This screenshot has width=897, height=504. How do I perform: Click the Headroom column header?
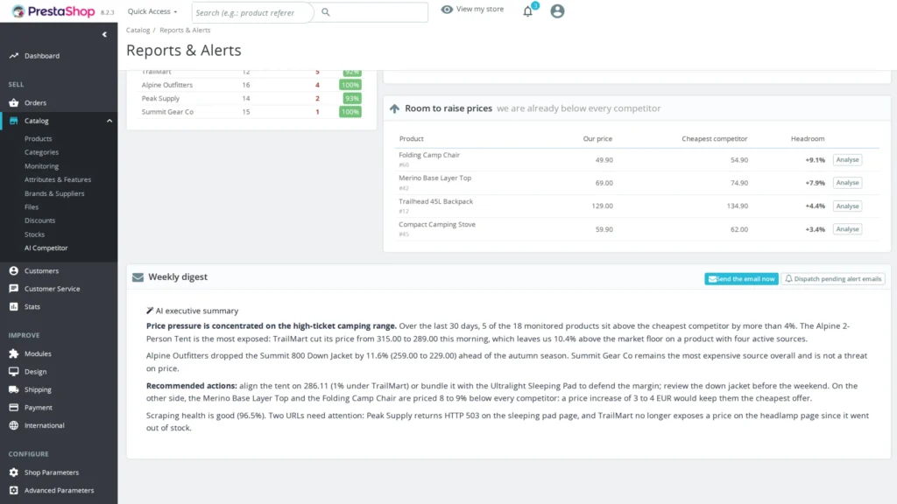pos(807,139)
